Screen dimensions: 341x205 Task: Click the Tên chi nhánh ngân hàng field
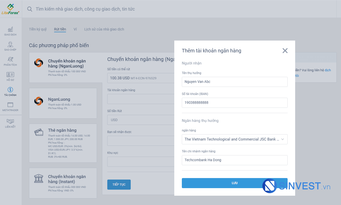pos(234,160)
